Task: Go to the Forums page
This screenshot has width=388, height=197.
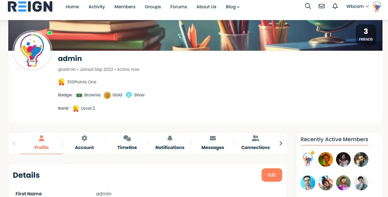Action: click(179, 7)
